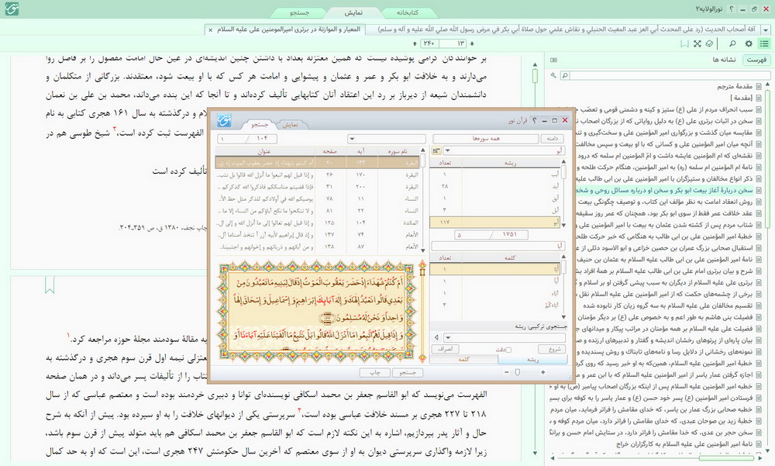Open dropdown arrow in root input ابو
Viewport: 775px width, 466px height.
pos(447,150)
